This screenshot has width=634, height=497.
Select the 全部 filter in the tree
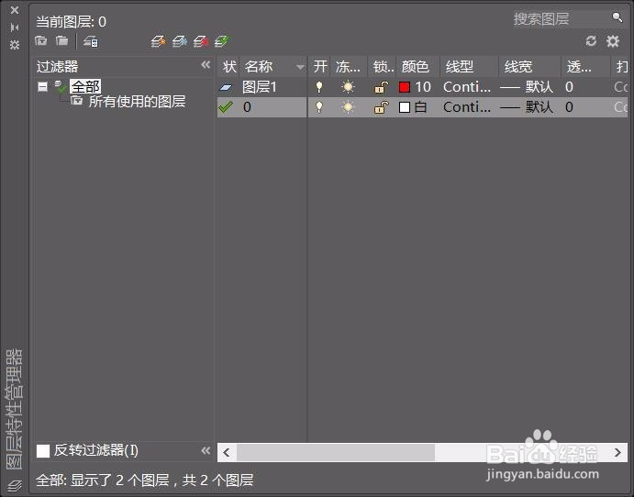[x=85, y=86]
